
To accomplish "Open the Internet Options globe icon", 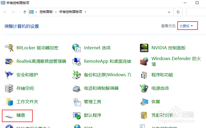I will (77, 48).
